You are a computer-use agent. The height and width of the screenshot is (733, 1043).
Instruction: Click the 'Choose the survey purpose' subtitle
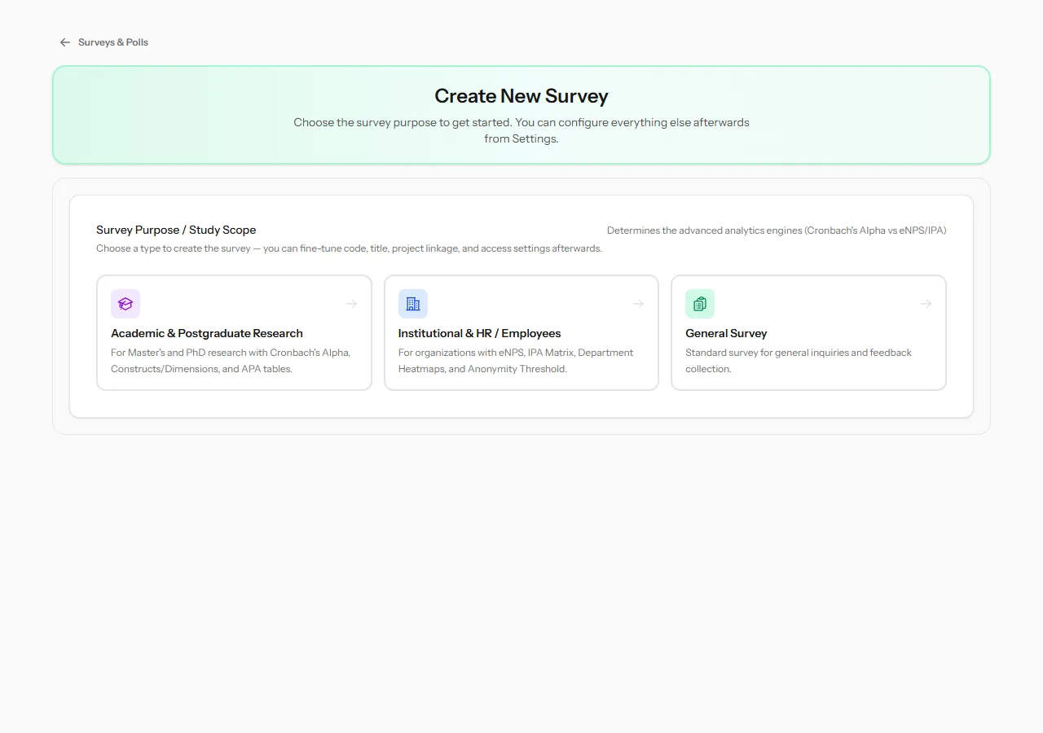521,130
